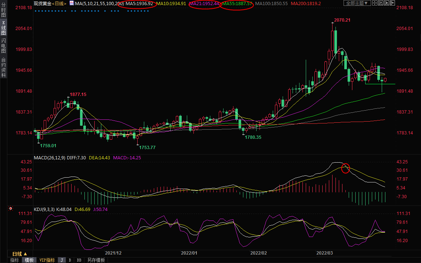Toggle the BB template button
The height and width of the screenshot is (263, 421).
79,260
